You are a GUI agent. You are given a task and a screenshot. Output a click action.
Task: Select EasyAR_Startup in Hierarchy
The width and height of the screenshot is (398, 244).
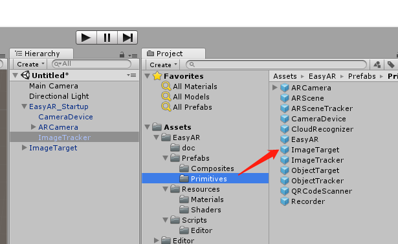(x=59, y=107)
